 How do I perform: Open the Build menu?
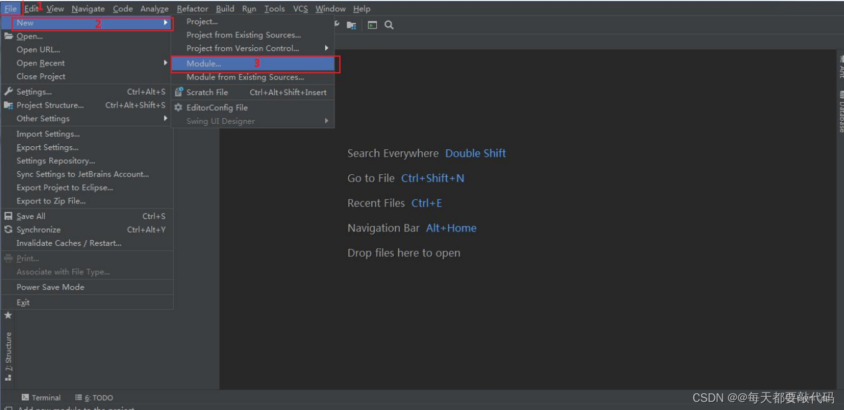tap(225, 9)
